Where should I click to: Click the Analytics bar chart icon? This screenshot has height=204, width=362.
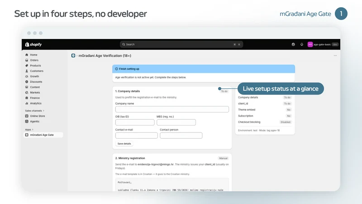tap(27, 103)
